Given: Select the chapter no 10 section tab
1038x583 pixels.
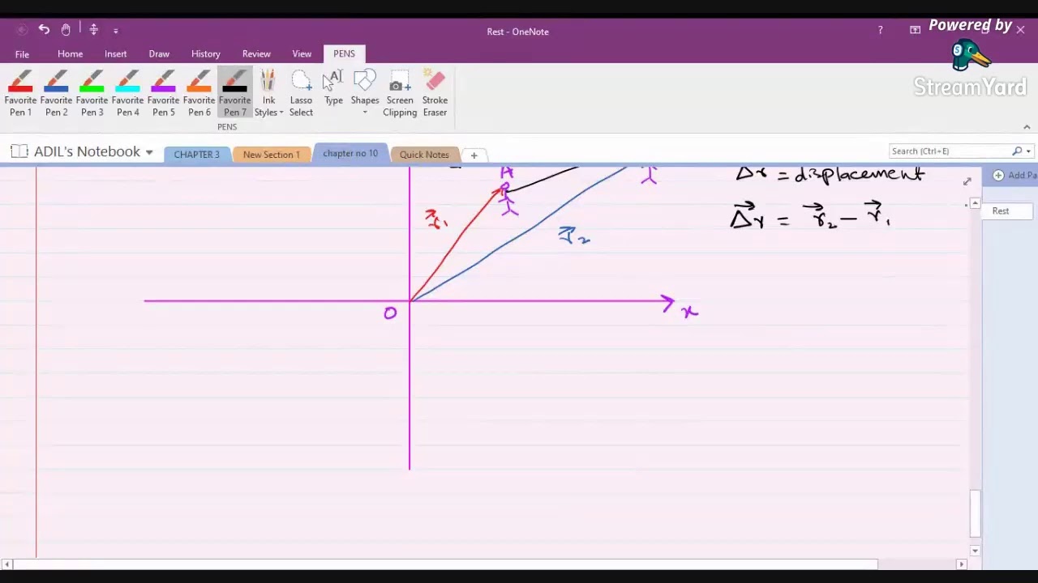Looking at the screenshot, I should coord(350,153).
